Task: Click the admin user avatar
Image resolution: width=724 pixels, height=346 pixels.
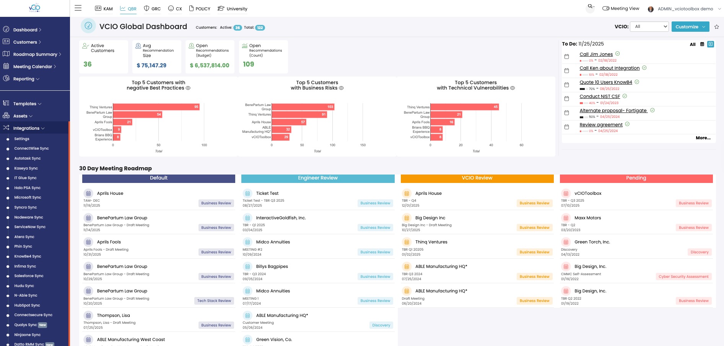Action: pos(651,9)
